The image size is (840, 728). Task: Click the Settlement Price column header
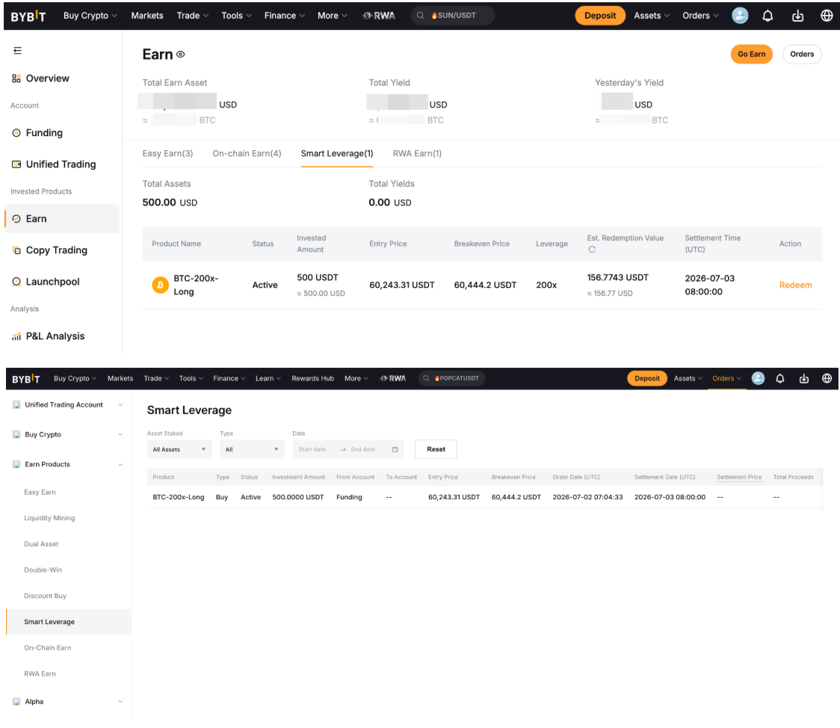pos(739,478)
